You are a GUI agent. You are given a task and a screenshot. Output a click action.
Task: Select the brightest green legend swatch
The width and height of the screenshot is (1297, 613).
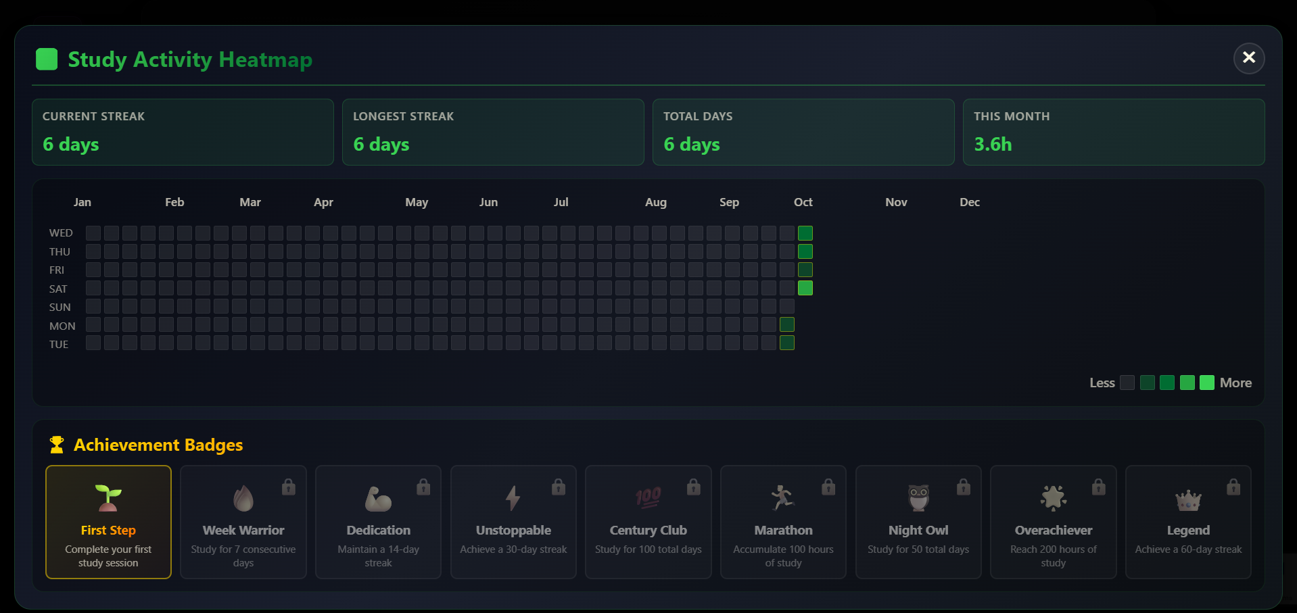click(1206, 383)
